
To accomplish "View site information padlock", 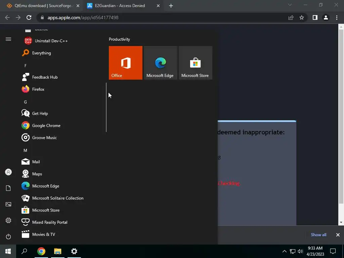I will [x=42, y=17].
